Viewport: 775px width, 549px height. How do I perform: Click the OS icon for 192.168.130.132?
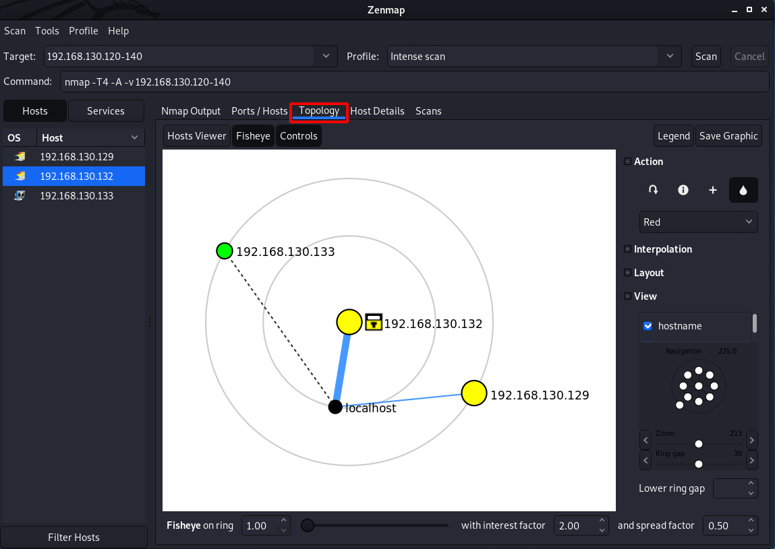(20, 176)
